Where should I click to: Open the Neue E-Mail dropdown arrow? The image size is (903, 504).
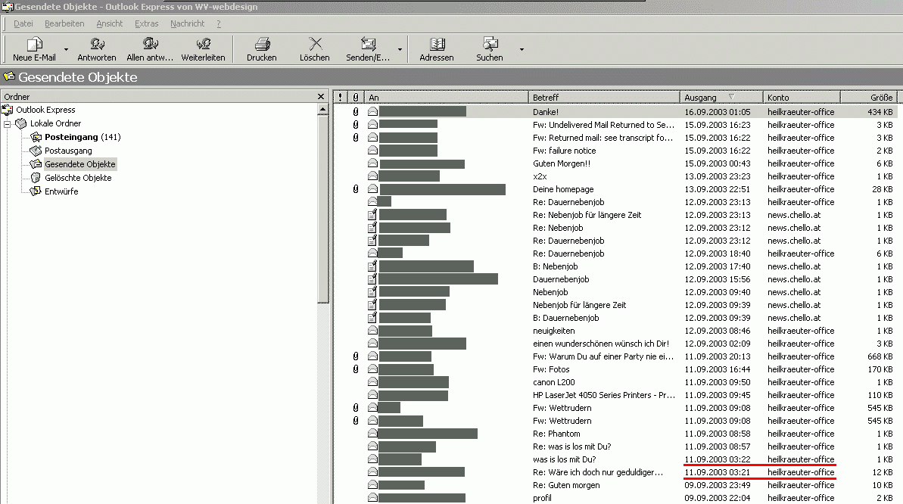[66, 49]
